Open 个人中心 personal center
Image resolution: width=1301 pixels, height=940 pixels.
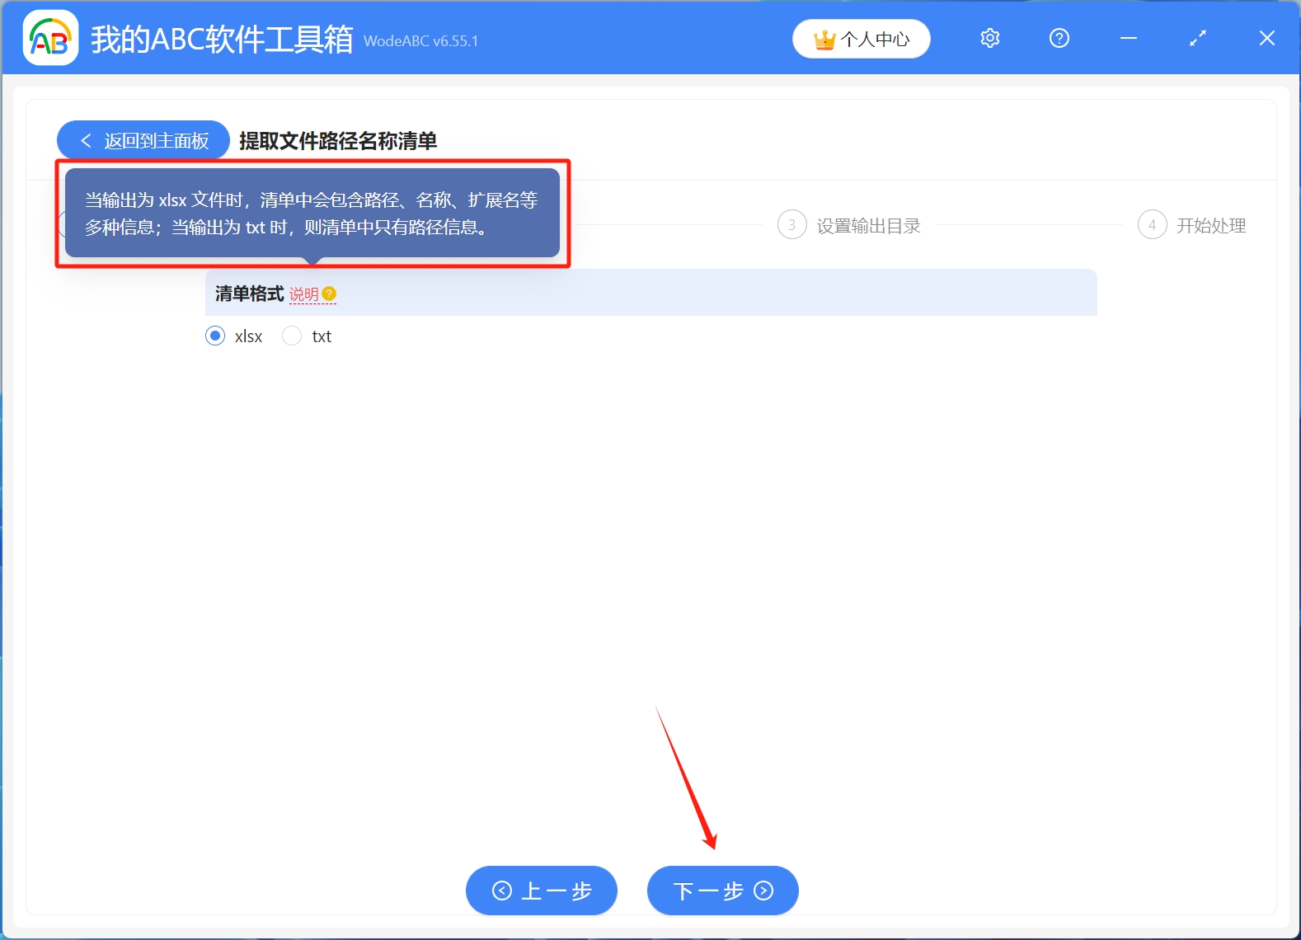click(862, 39)
